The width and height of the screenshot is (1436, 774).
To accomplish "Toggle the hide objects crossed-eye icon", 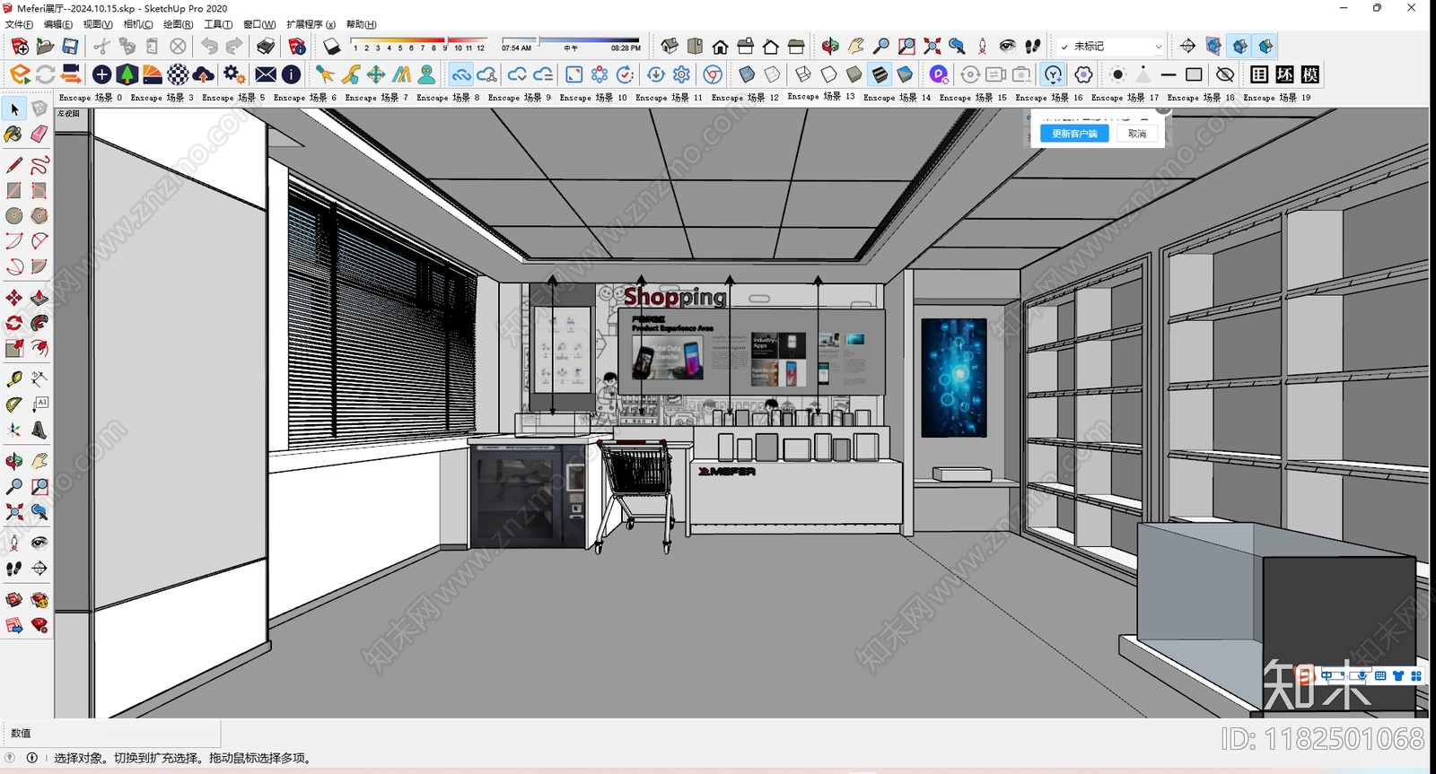I will 1225,74.
